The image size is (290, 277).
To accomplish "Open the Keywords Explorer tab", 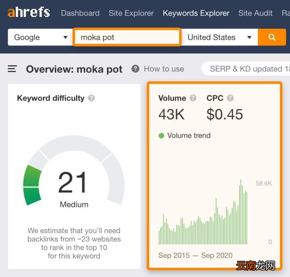I will tap(196, 13).
